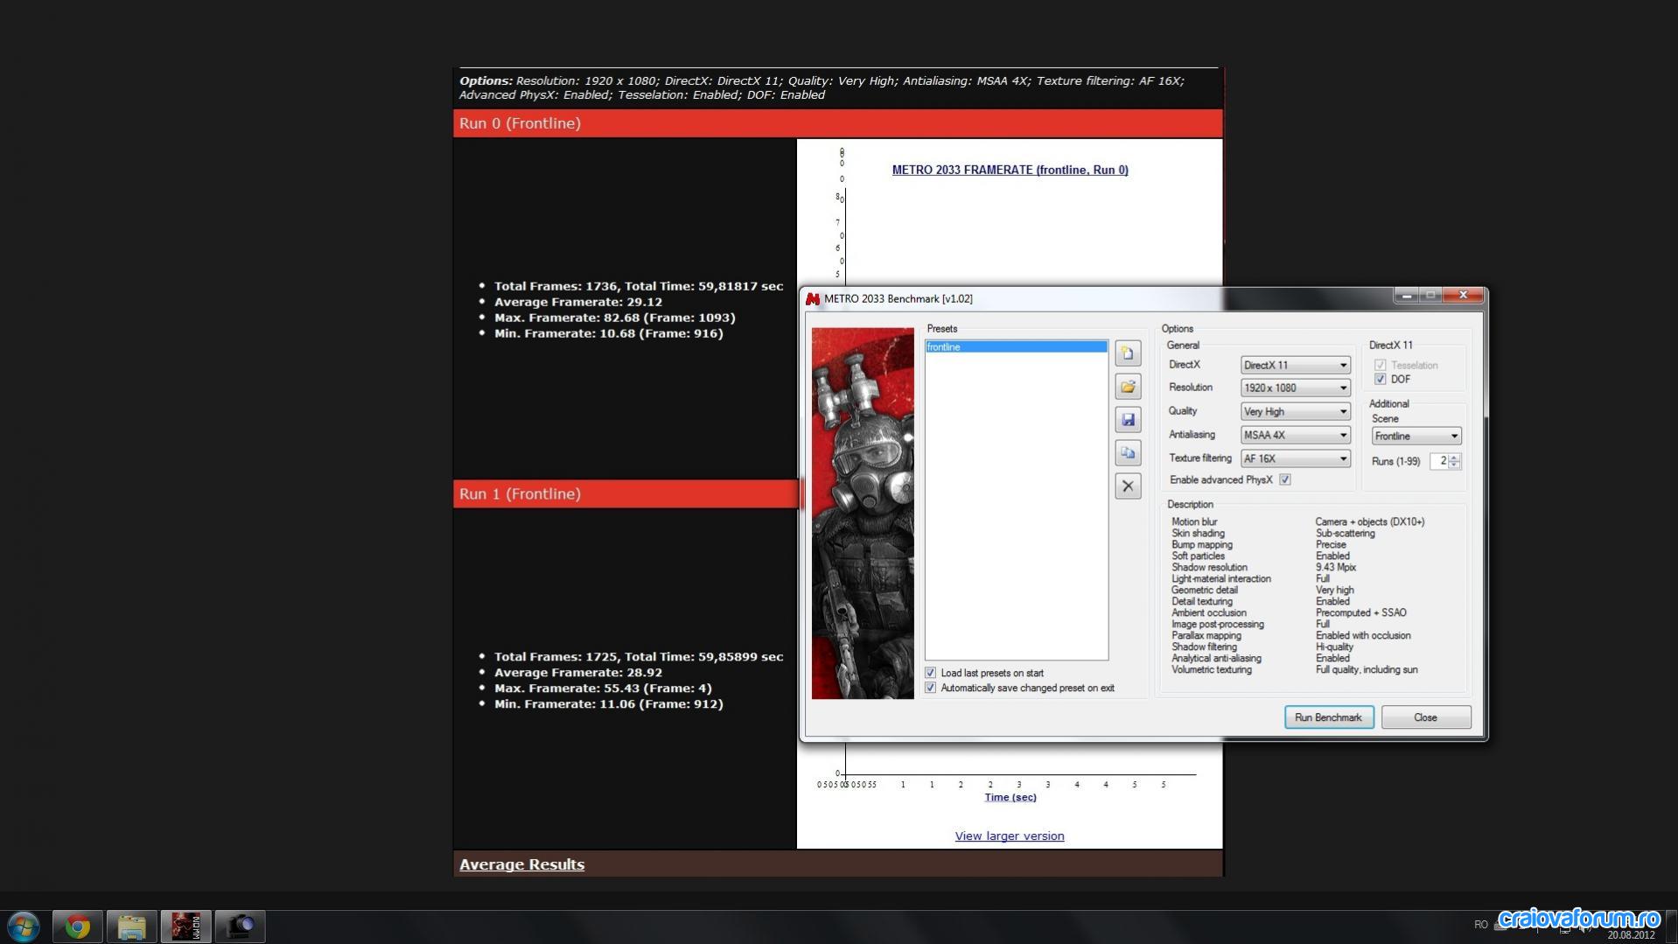
Task: Select the frontline preset in the list
Action: pos(1016,347)
